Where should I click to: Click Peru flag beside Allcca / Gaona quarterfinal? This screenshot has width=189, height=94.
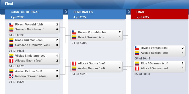click(x=12, y=61)
